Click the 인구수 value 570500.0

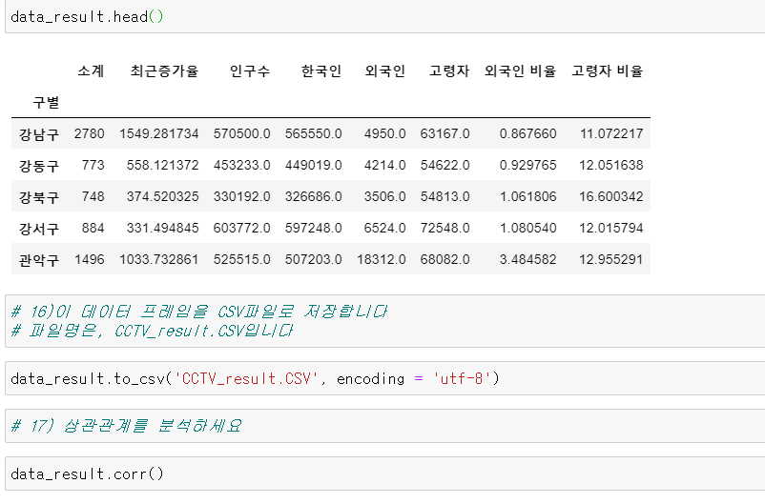tap(242, 133)
